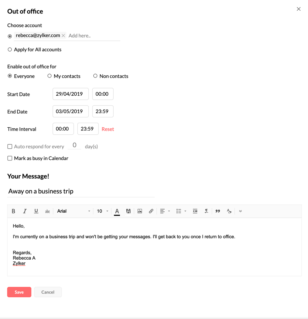Select the specific account radio button
Viewport: 308px width, 319px height.
click(x=10, y=36)
